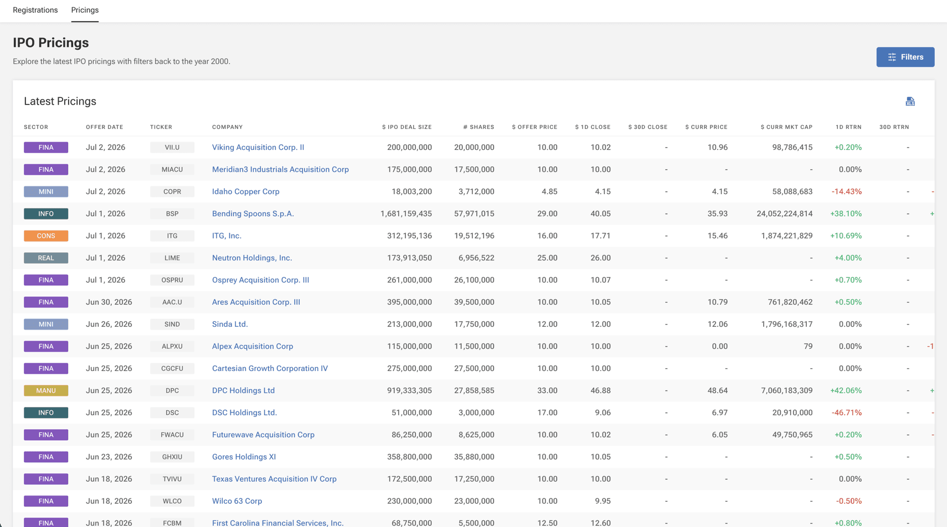The width and height of the screenshot is (947, 527).
Task: Open Cartesian Growth Corporation IV link
Action: coord(270,368)
